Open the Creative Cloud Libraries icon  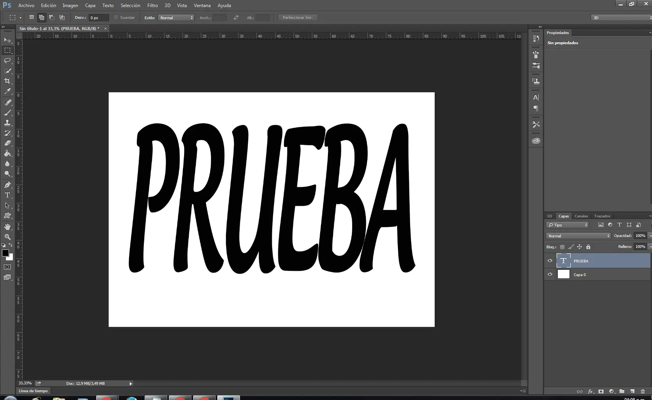point(536,141)
